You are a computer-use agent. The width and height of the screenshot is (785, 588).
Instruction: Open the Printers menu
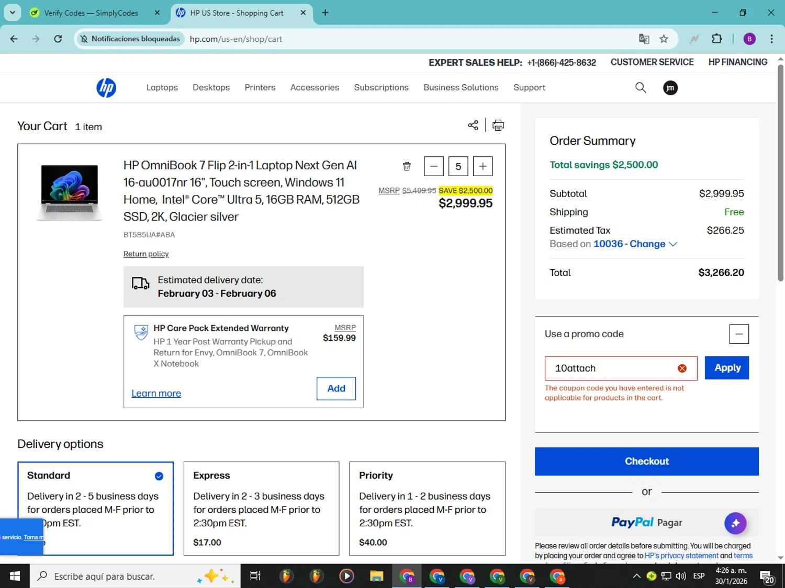click(x=260, y=88)
